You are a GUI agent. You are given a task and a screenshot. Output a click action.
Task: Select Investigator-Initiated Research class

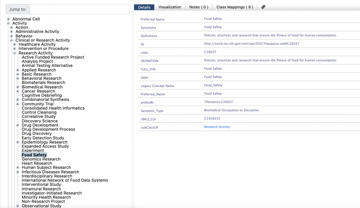pos(52,193)
